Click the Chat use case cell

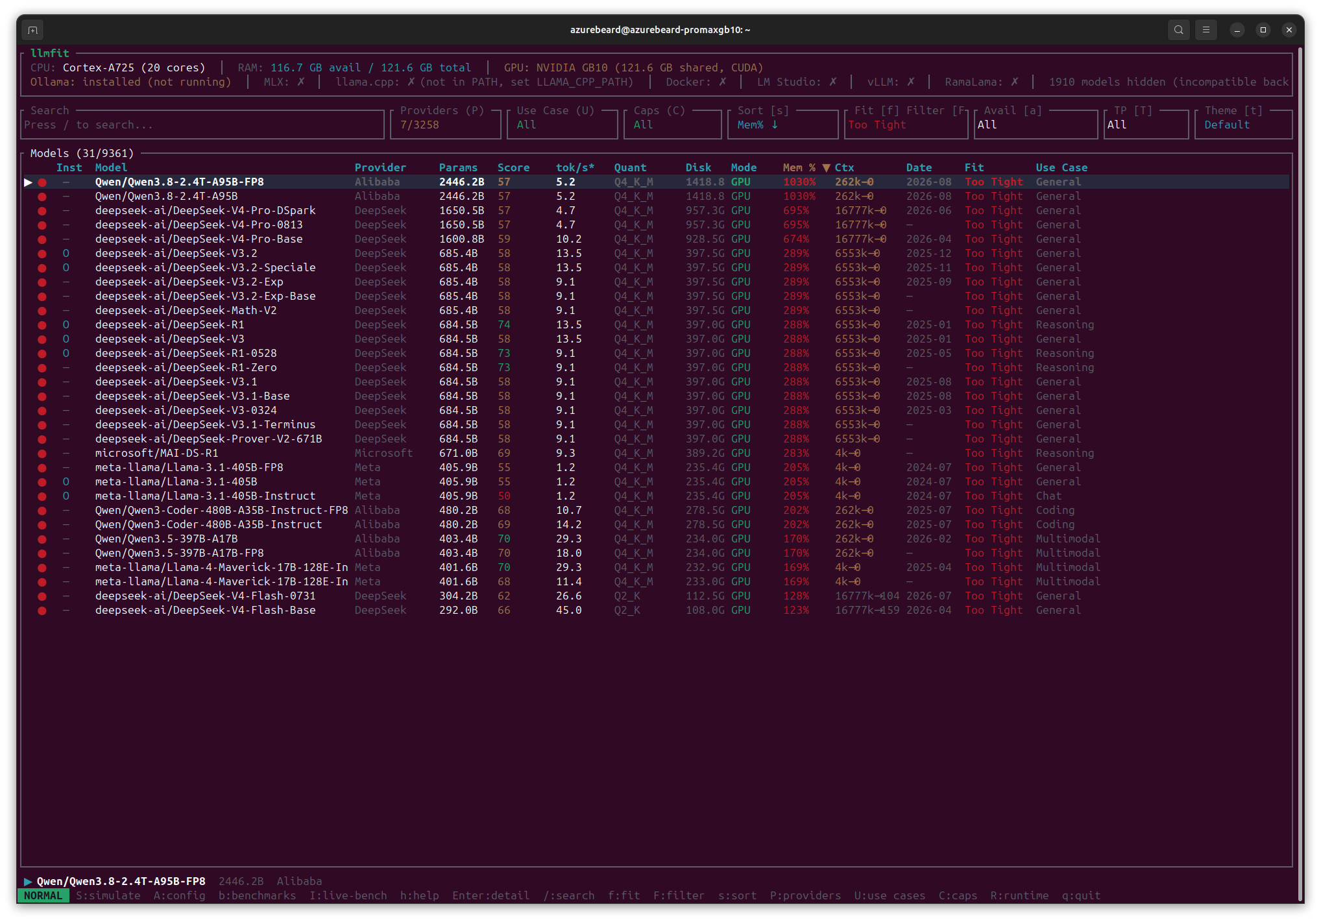coord(1049,496)
